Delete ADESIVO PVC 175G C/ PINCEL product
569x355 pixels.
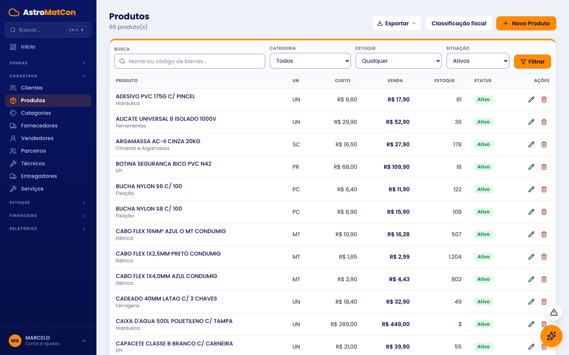click(x=544, y=99)
